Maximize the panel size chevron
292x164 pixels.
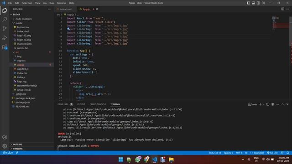pos(282,104)
